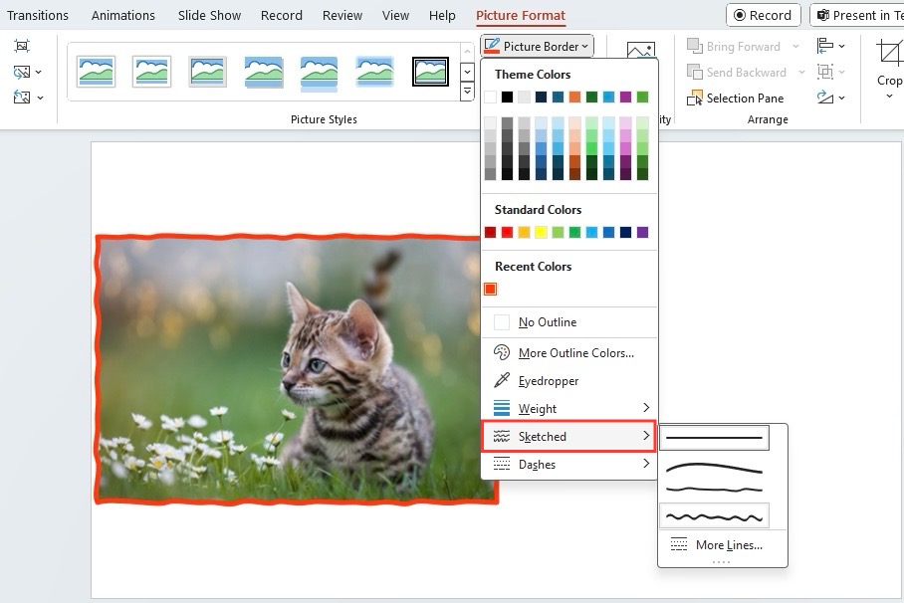Click Send Backward

(x=736, y=72)
